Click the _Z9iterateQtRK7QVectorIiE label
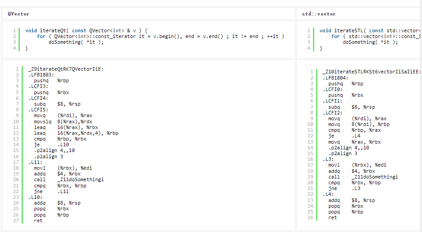The image size is (422, 232). coord(66,69)
